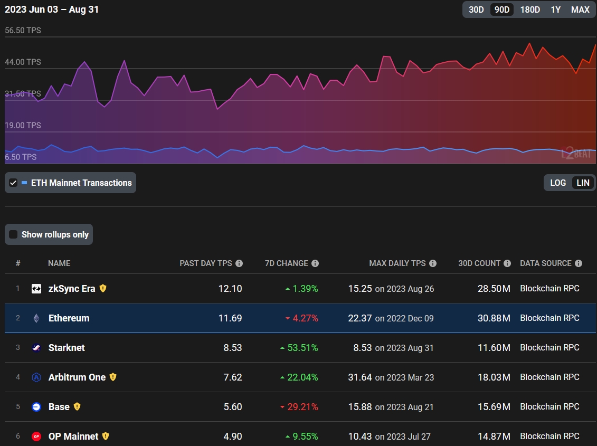The height and width of the screenshot is (446, 597).
Task: Click the blue ETH Mainnet legend color swatch
Action: [24, 183]
